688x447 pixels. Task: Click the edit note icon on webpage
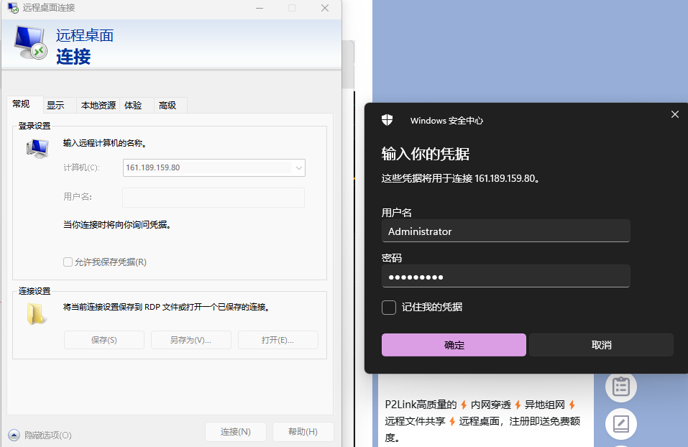620,423
